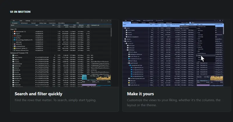Viewport: 233px width, 122px height.
Task: Click the Make it yours heading
Action: pos(140,94)
